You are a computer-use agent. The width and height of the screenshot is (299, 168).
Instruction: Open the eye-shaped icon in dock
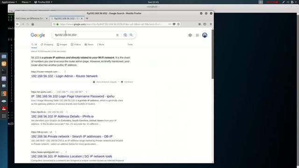(4, 101)
